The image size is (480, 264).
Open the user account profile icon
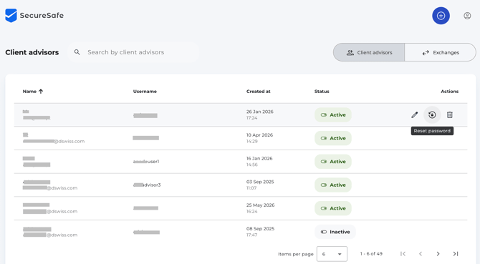click(x=467, y=16)
